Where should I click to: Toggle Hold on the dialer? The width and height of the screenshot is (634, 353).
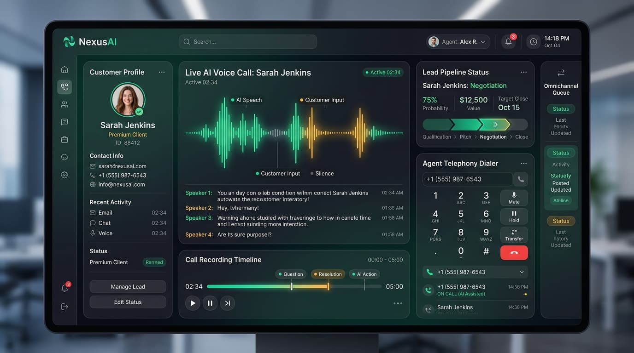[514, 216]
